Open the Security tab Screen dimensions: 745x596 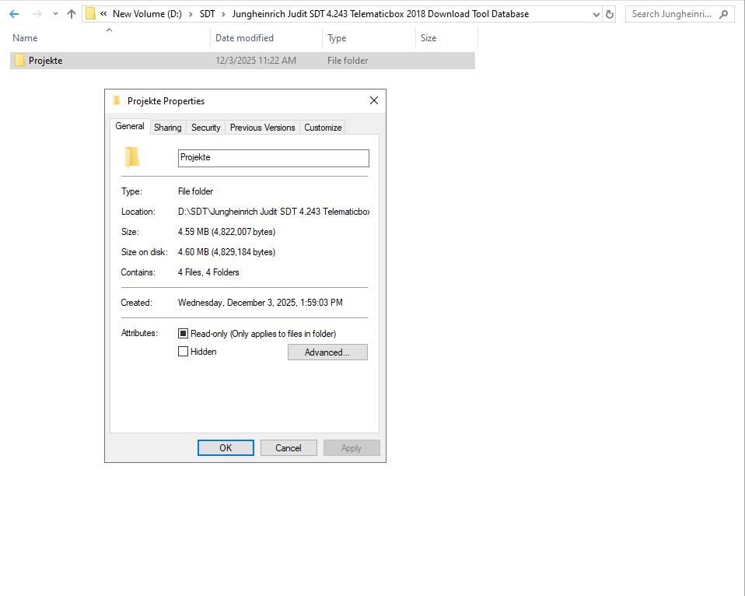pyautogui.click(x=206, y=128)
